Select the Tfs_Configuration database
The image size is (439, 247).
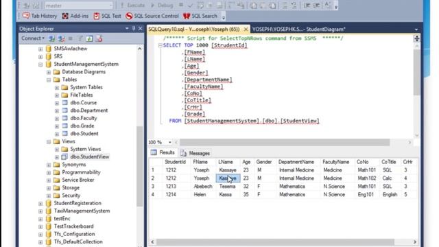click(75, 234)
